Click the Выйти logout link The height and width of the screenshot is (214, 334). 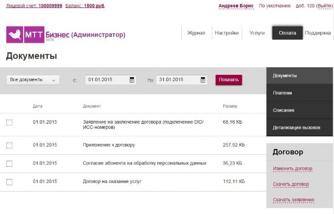click(324, 6)
